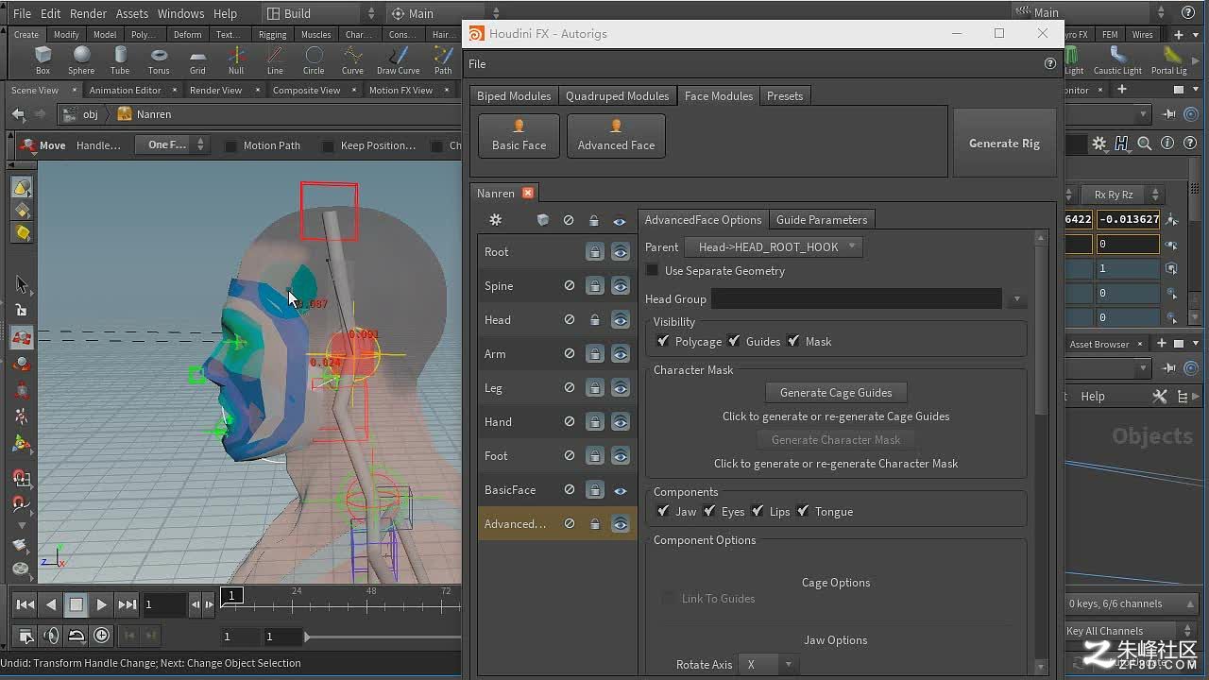Open the Windows menu

pyautogui.click(x=180, y=13)
